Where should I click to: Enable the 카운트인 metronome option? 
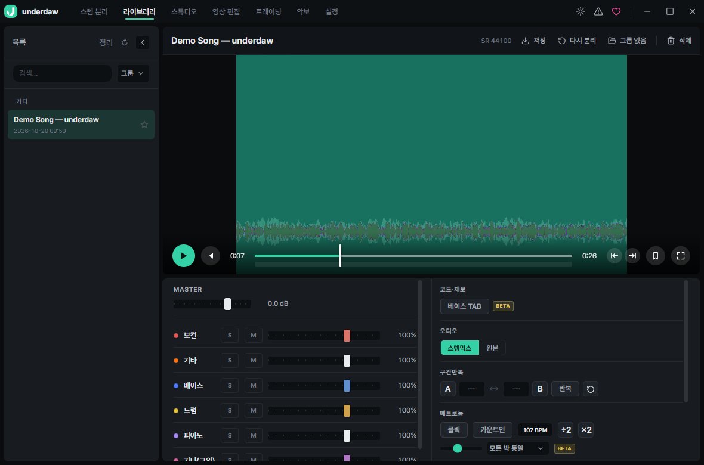[493, 430]
